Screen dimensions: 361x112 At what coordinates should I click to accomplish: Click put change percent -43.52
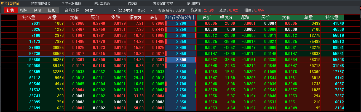click(x=229, y=47)
